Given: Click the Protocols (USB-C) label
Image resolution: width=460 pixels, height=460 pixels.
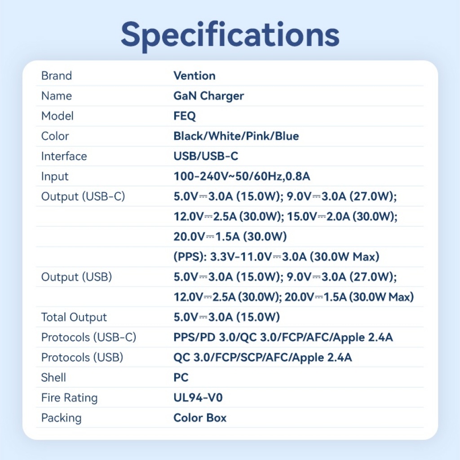Looking at the screenshot, I should (88, 337).
